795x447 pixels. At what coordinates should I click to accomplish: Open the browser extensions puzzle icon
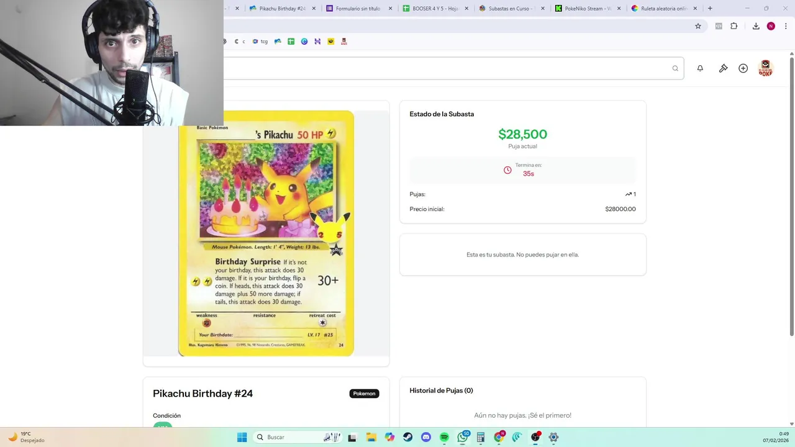pos(734,26)
